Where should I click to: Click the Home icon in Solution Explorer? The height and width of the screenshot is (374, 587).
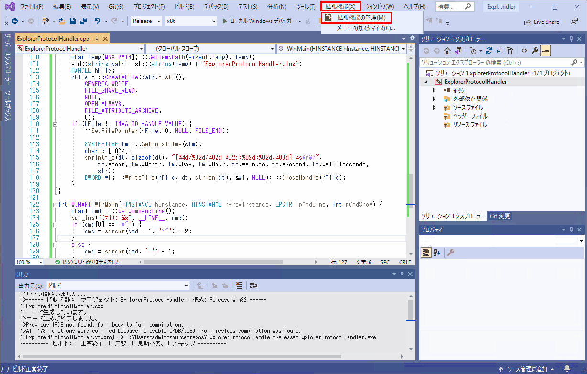[x=447, y=50]
